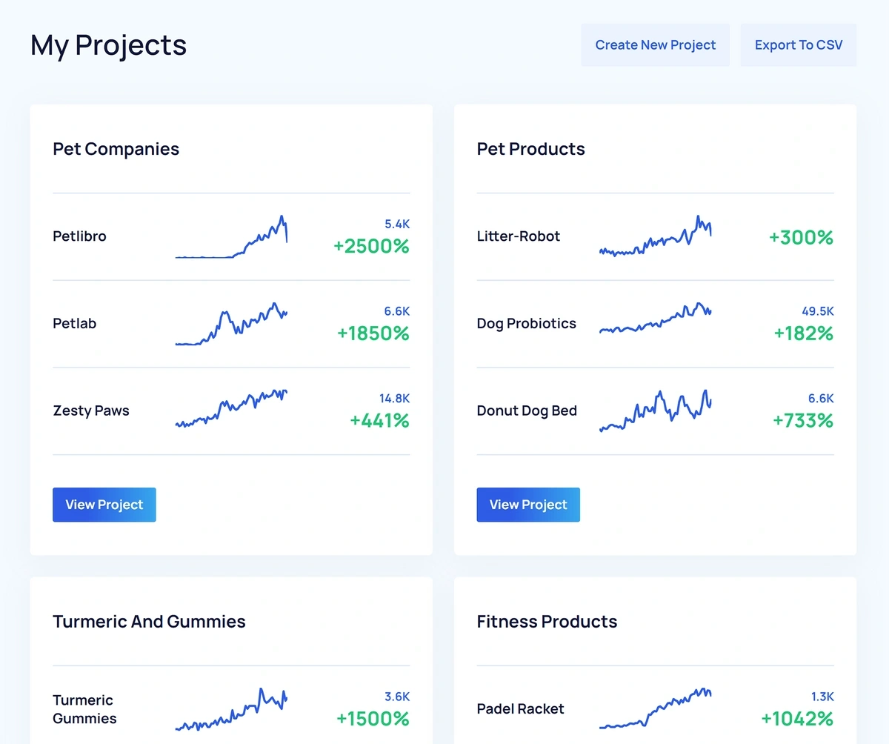Viewport: 889px width, 744px height.
Task: Click the Fitness Products project title
Action: point(547,622)
